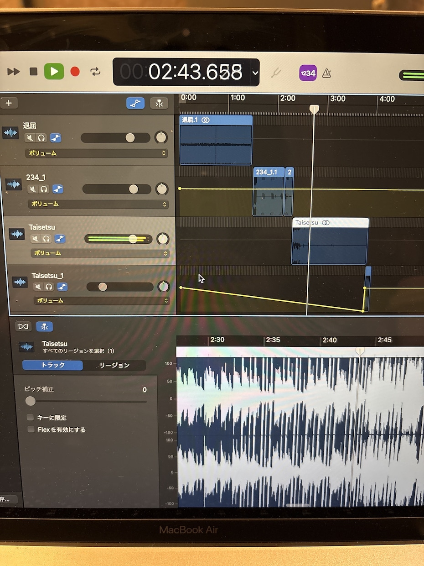Click the automation icon on the Taisetsu track
Image resolution: width=424 pixels, height=566 pixels.
point(60,239)
